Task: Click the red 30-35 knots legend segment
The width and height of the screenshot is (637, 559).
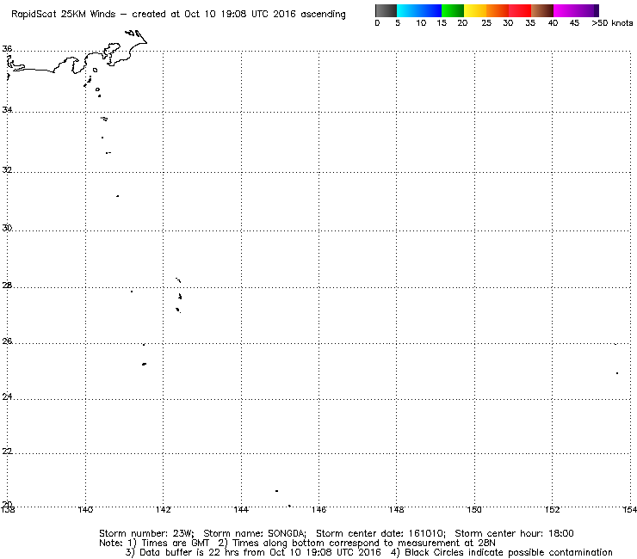Action: coord(520,10)
